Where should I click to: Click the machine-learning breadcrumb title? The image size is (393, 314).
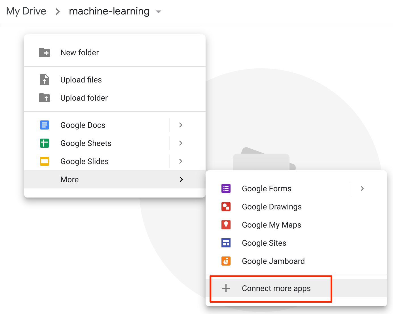(x=109, y=11)
